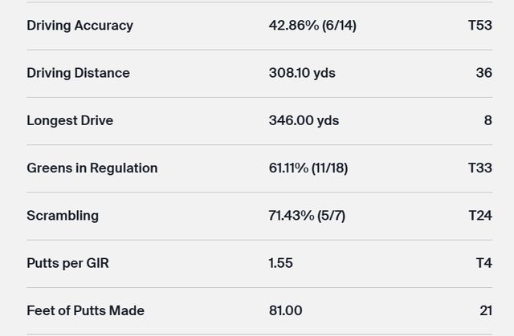Select the 308.10 yds value
The image size is (514, 336).
point(302,73)
